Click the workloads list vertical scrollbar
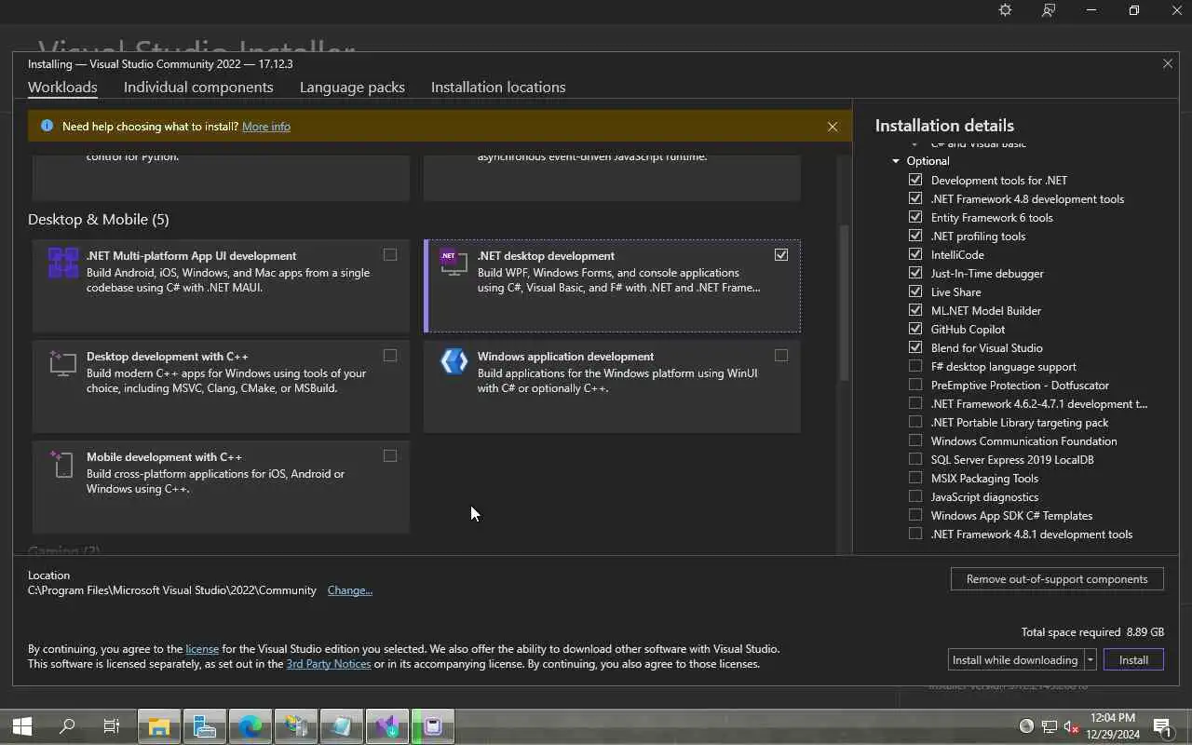Viewport: 1192px width, 745px height. point(845,302)
